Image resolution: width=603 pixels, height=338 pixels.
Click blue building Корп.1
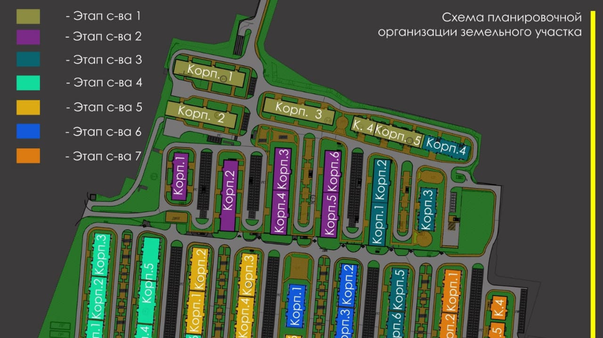pyautogui.click(x=295, y=305)
